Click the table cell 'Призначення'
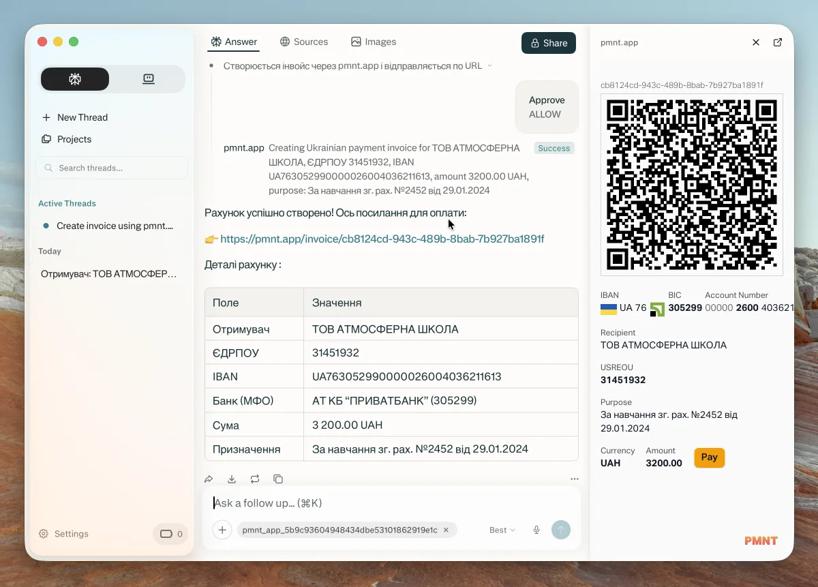Screen dimensions: 818x587 pos(254,449)
